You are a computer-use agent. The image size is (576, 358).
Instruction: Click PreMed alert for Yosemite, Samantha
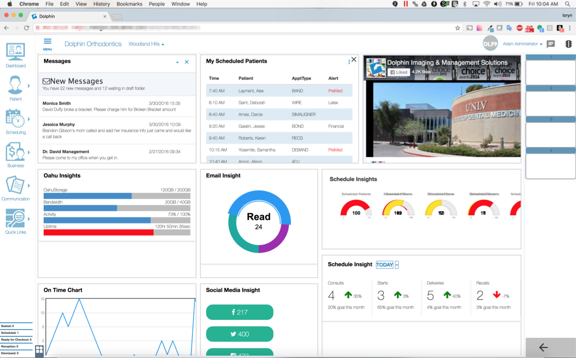pos(335,150)
